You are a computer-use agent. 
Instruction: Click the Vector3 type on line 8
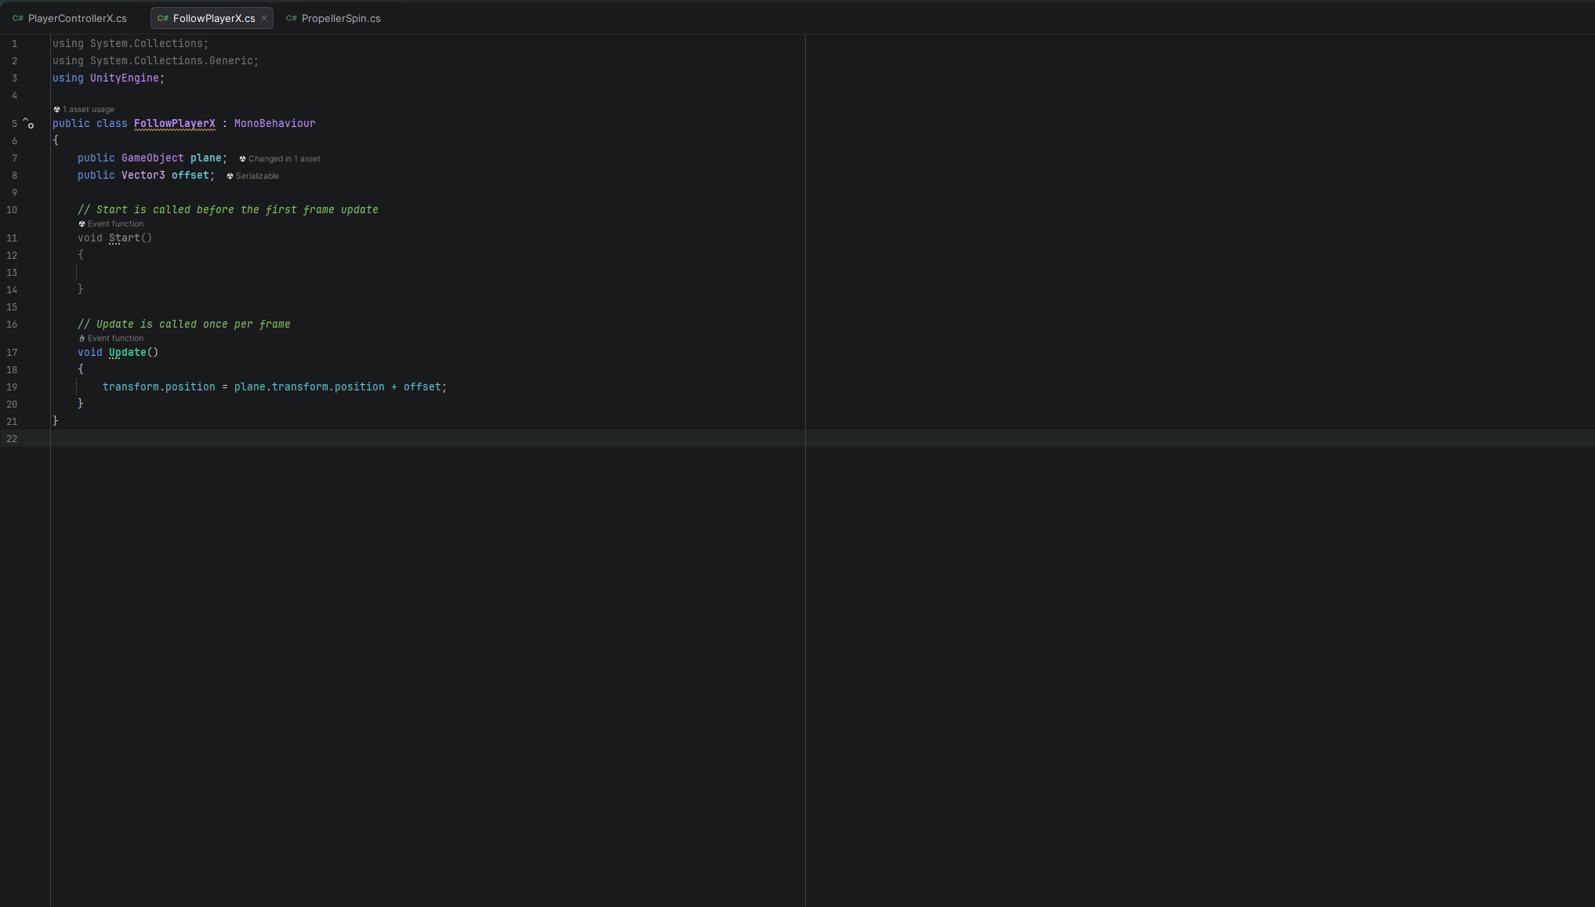143,175
